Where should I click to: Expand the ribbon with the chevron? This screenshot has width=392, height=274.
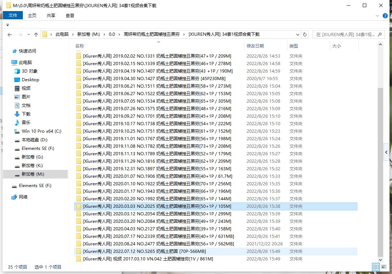coord(377,16)
